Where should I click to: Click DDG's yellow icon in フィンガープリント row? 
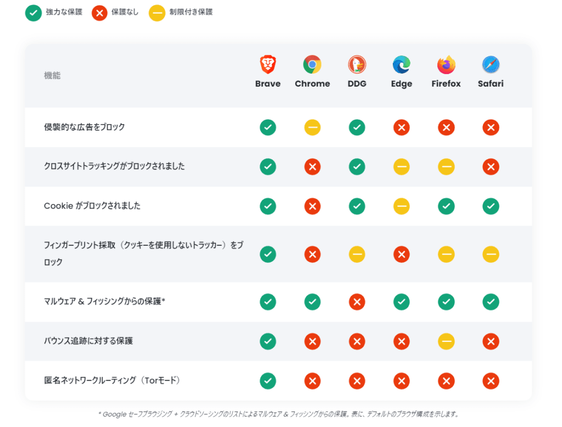pyautogui.click(x=357, y=254)
